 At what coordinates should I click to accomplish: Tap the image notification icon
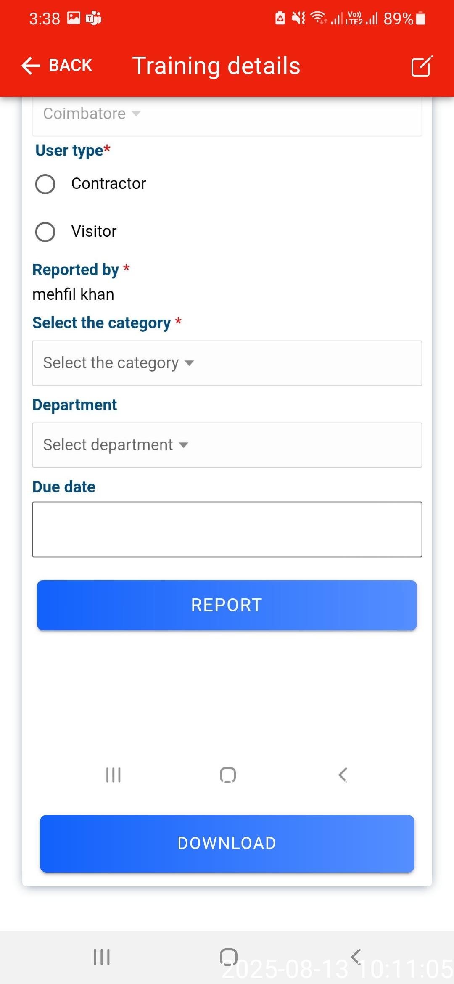point(74,18)
